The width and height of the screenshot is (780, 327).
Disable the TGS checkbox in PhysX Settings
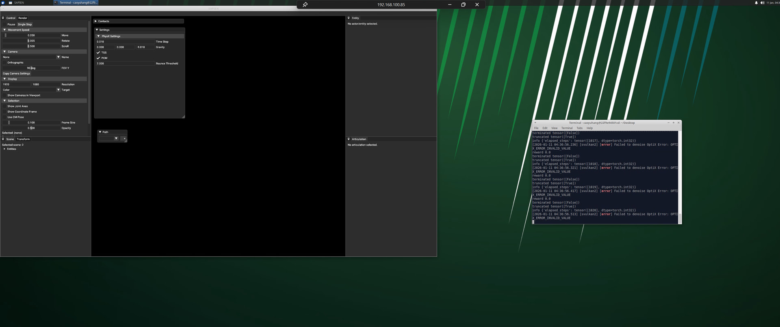pyautogui.click(x=98, y=53)
